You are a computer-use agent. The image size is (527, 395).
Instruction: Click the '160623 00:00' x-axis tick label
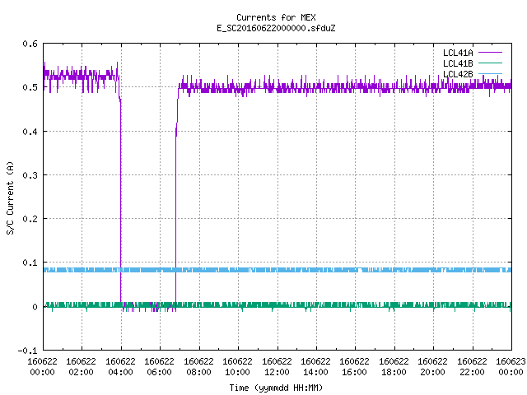coord(511,367)
